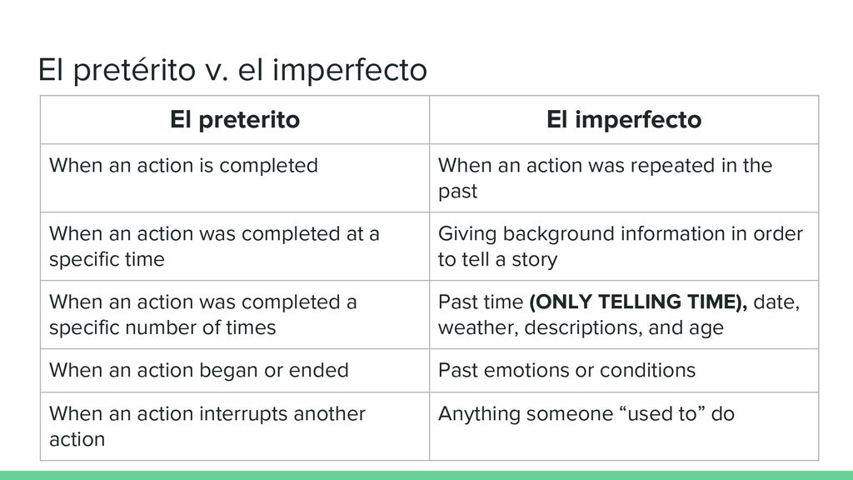853x480 pixels.
Task: Select cell 'When an action interrupts another action'
Action: tap(235, 427)
